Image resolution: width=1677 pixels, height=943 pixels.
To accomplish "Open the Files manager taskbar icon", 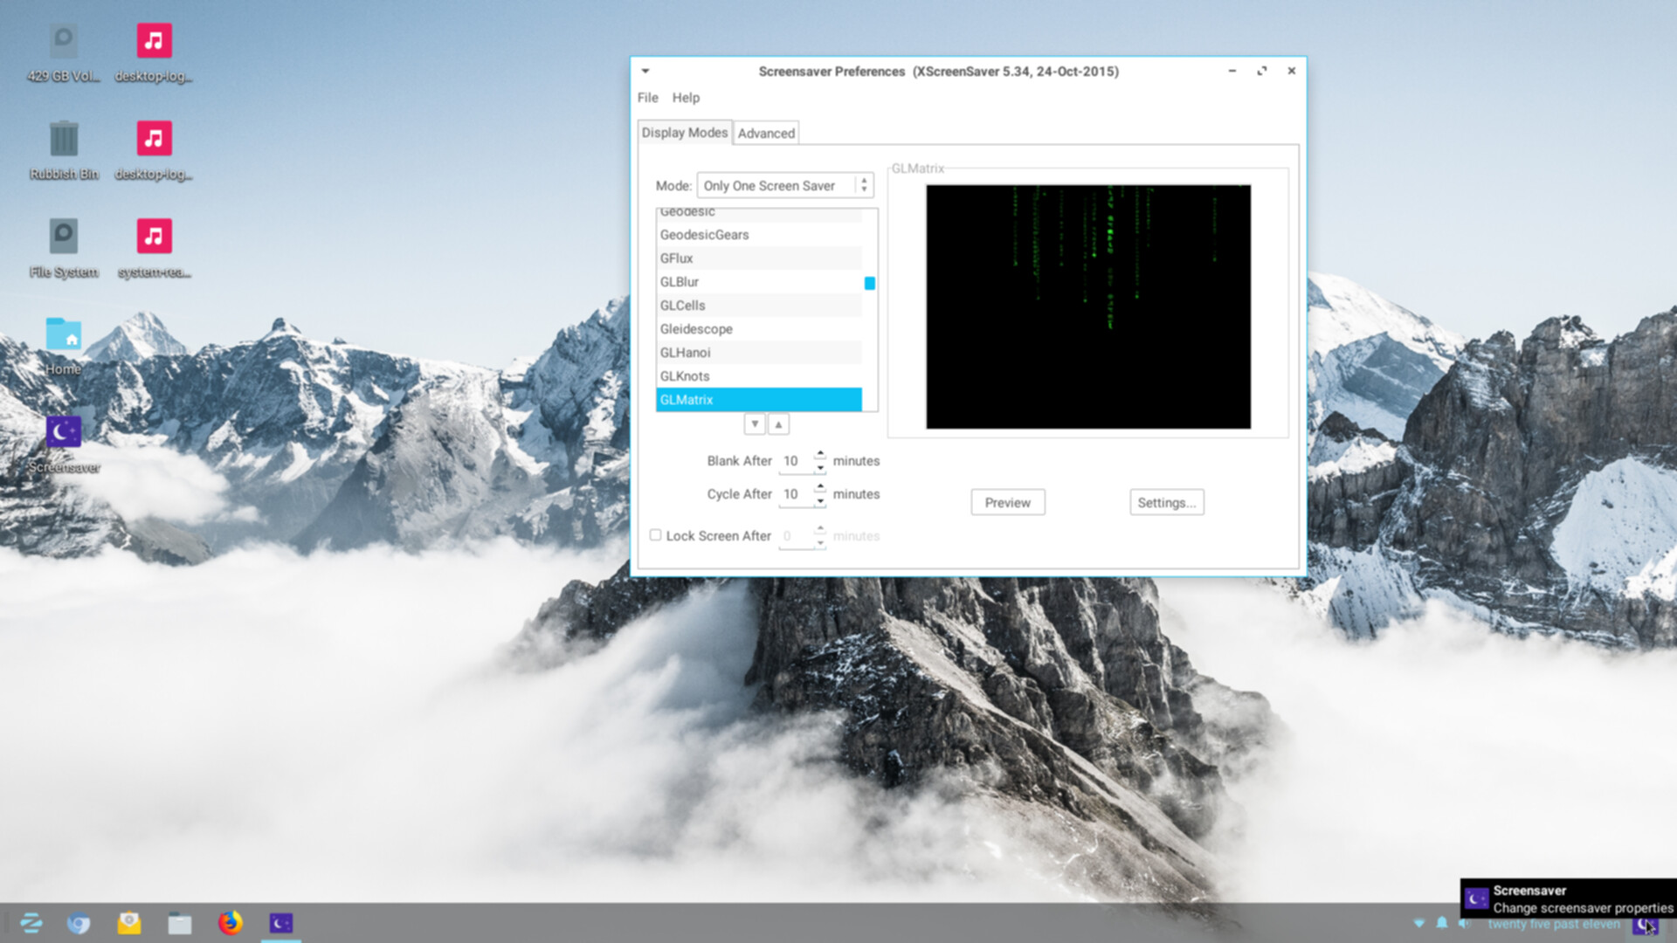I will (180, 923).
